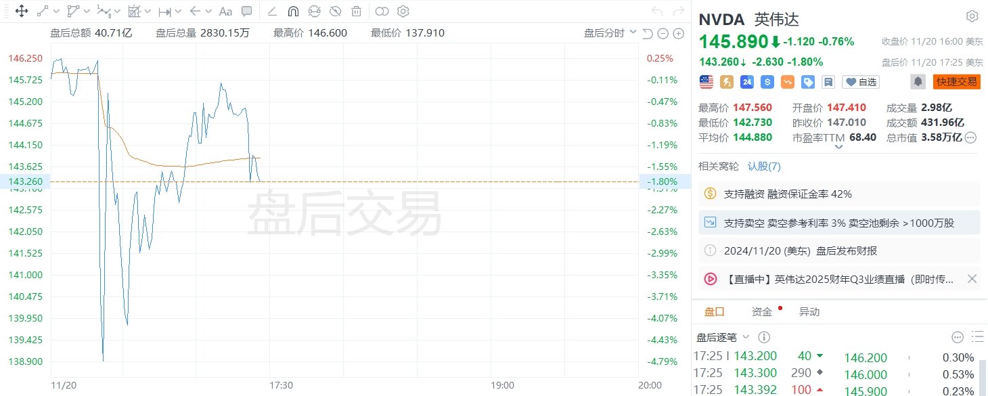Image resolution: width=988 pixels, height=396 pixels.
Task: Select the crosshair move cursor tool
Action: [21, 12]
